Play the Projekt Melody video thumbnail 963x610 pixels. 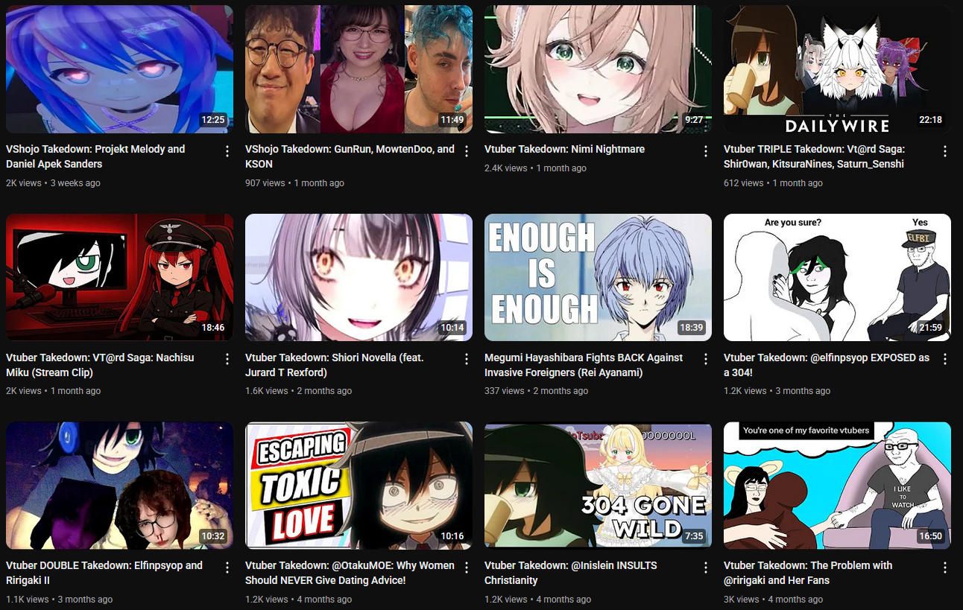[x=119, y=69]
